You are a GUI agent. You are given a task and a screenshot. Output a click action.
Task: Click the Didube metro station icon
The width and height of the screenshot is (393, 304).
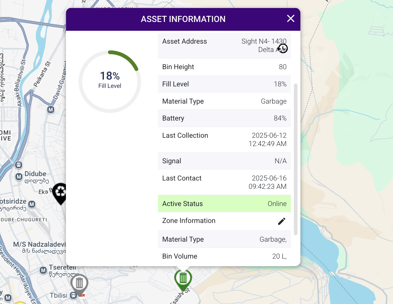(19, 177)
